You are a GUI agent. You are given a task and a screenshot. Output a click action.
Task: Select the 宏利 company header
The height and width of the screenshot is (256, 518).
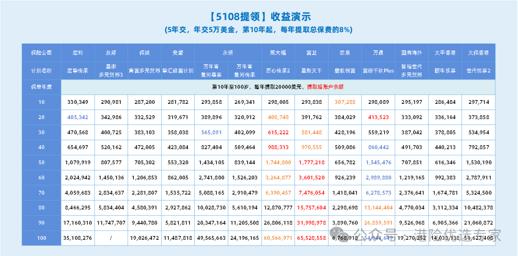click(x=78, y=53)
